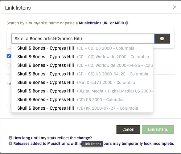Tick the lowest checkbox near the list bottom

[x=9, y=106]
